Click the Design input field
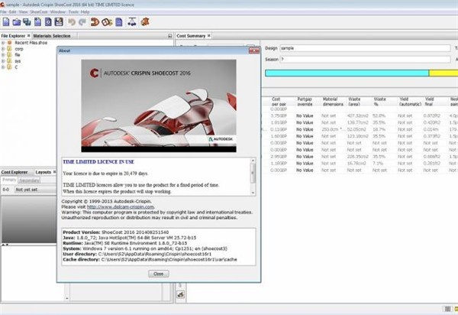This screenshot has height=315, width=458. (x=365, y=48)
